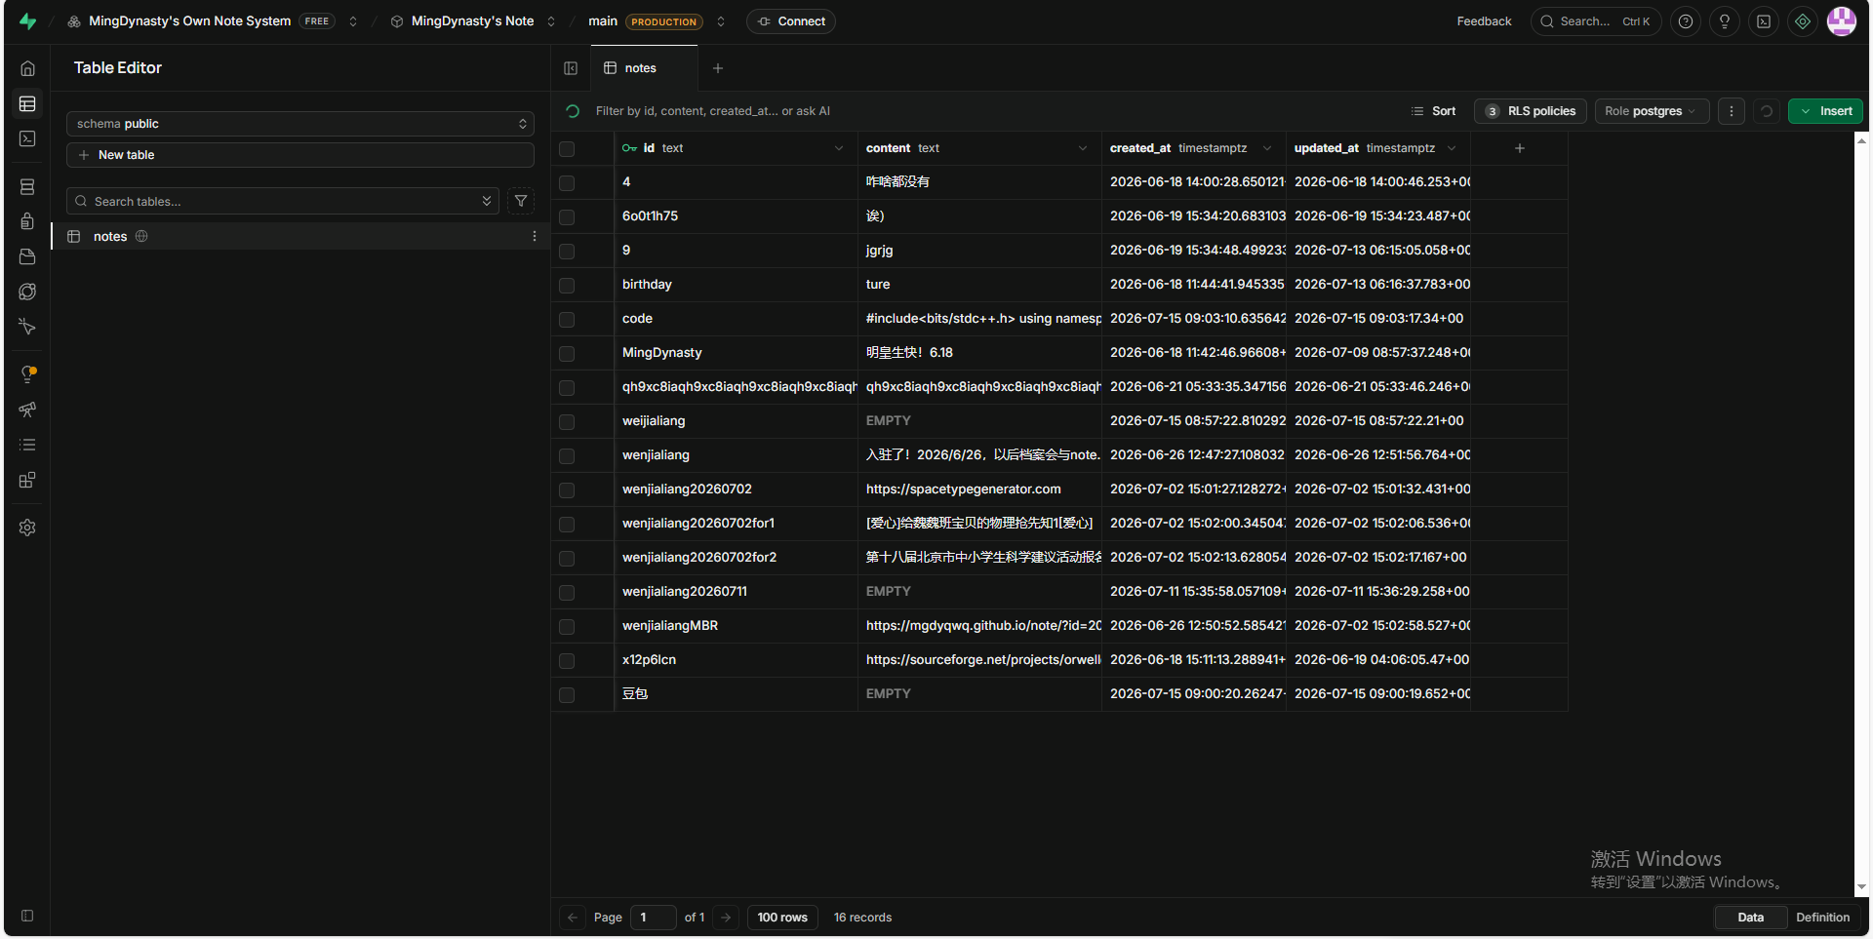Open Authentication lock icon in sidebar

27,221
